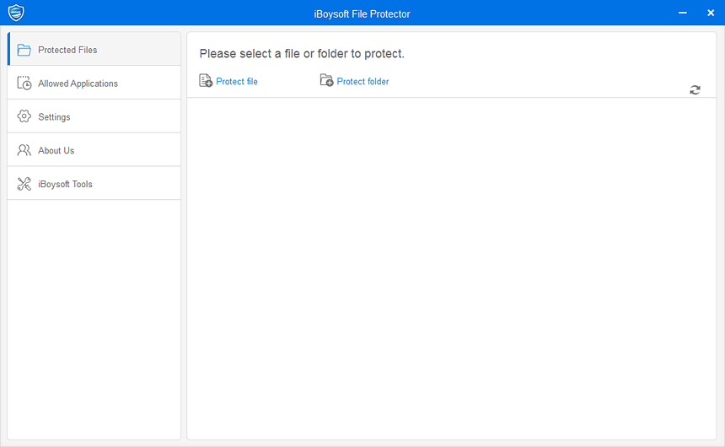The width and height of the screenshot is (725, 447).
Task: Click the gear icon beside Settings
Action: click(24, 116)
